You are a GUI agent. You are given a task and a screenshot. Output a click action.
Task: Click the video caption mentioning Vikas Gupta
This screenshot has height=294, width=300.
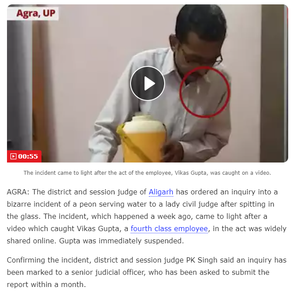(147, 173)
